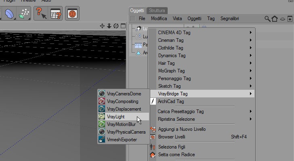
Task: Click the eye icon in Oggetti panel header
Action: tap(283, 19)
